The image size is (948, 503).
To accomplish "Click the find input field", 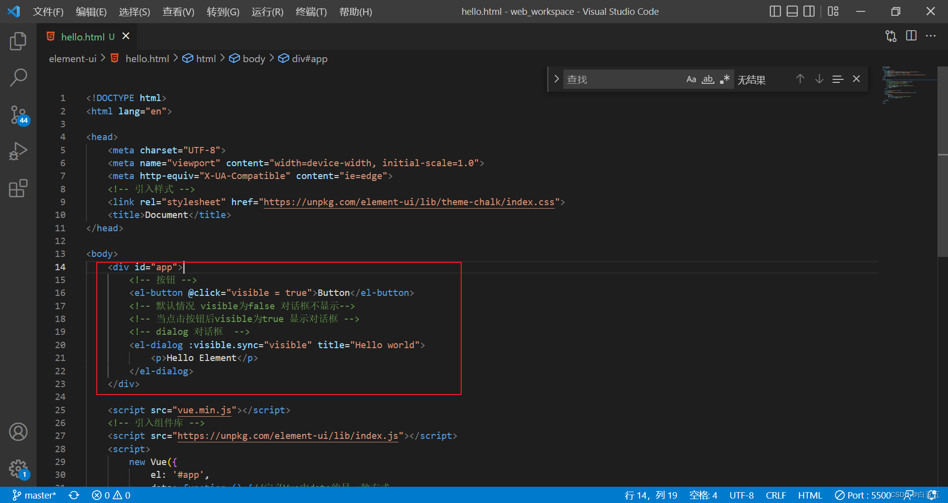I will 623,79.
